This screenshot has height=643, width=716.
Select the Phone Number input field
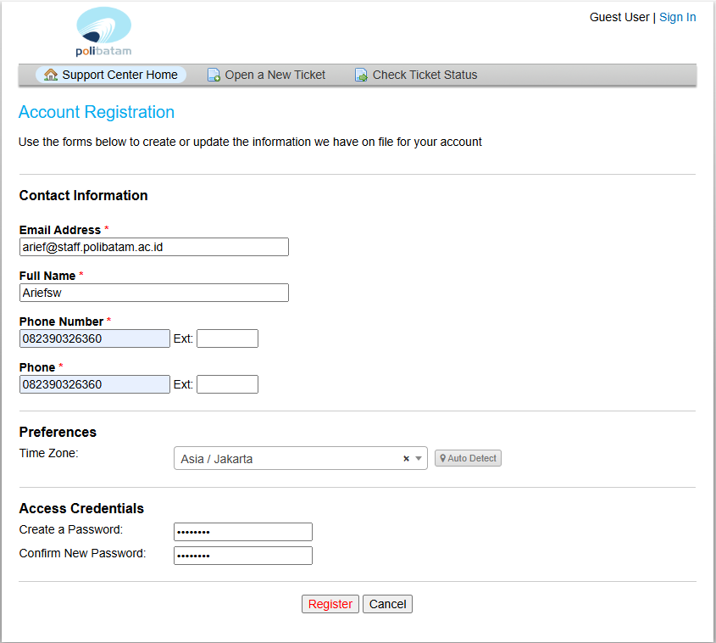pos(94,338)
